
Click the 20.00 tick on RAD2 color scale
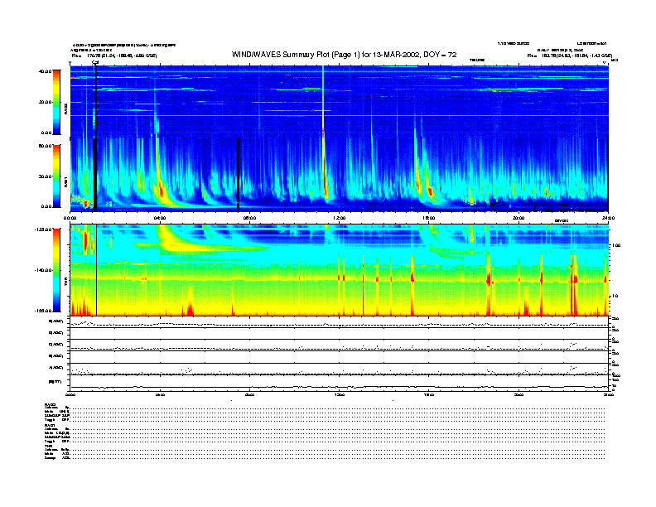tap(45, 102)
